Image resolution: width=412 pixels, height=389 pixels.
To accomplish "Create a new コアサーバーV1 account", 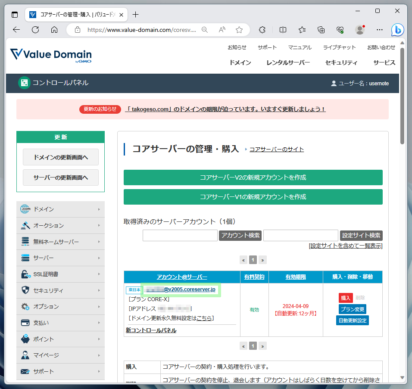I will [253, 197].
